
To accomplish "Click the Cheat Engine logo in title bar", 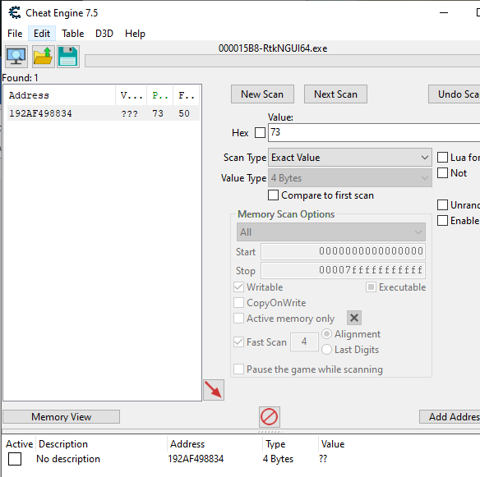I will click(15, 12).
